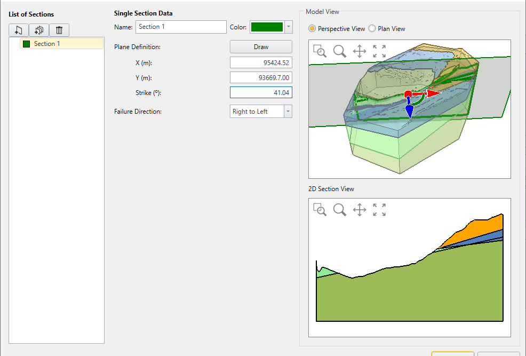
Task: Magnifier zoom icon in 2D Section View
Action: (339, 210)
